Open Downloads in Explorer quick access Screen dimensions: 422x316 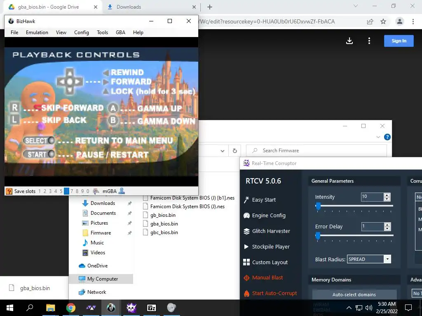[103, 203]
